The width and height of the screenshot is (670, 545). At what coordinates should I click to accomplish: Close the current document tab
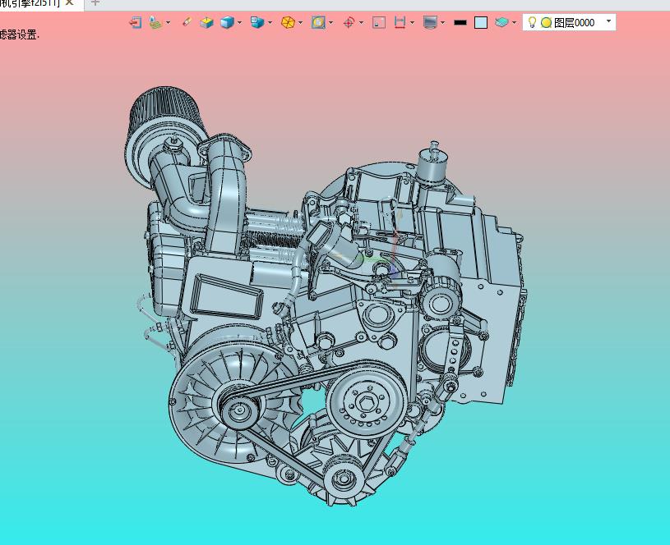[x=69, y=2]
